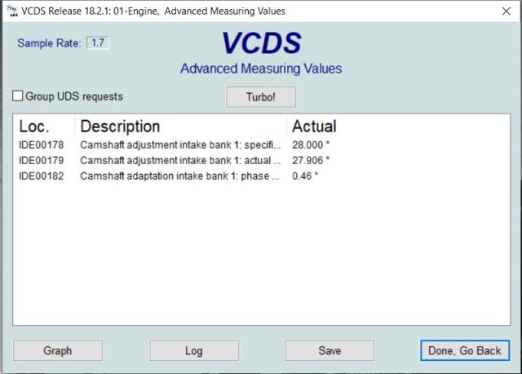Click the 0.46° actual value

coord(305,176)
